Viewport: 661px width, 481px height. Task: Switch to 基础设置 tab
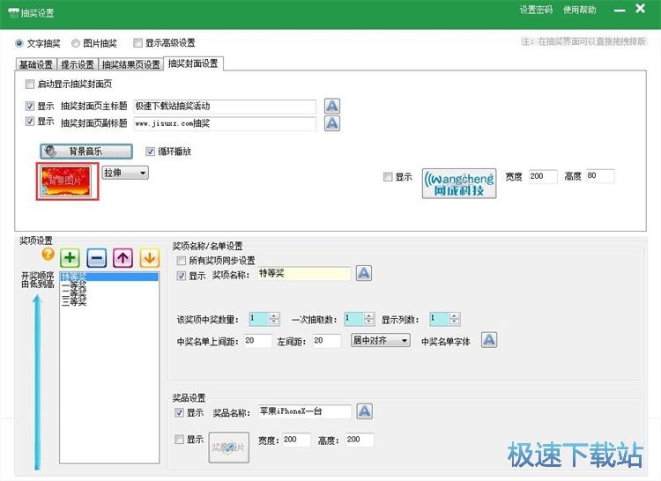point(36,64)
